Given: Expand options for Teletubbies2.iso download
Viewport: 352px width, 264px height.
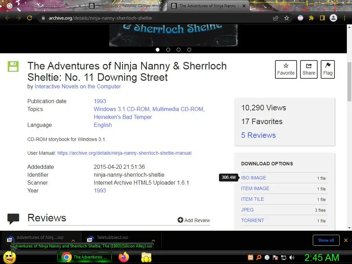Looking at the screenshot, I should click(x=153, y=240).
